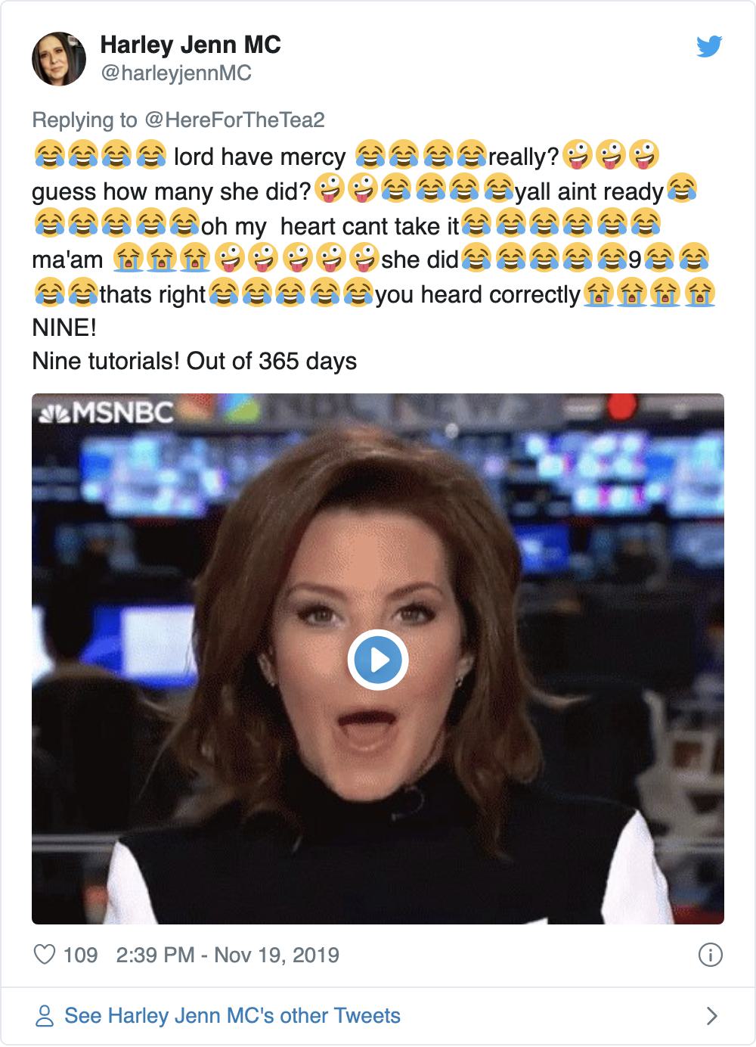The image size is (756, 1047).
Task: Open the Twitter Ads info circle icon
Action: (x=710, y=955)
